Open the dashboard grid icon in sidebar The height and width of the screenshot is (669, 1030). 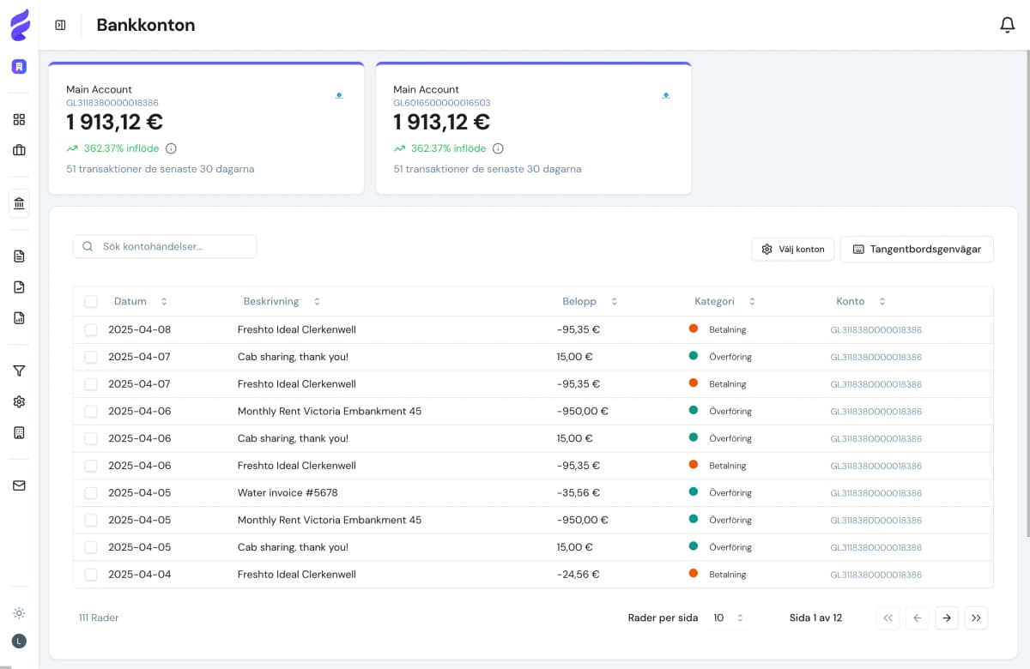click(18, 119)
